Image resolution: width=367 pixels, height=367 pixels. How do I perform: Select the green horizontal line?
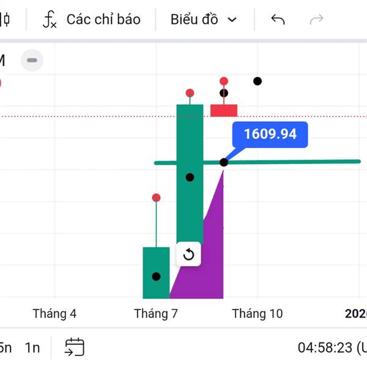(294, 161)
